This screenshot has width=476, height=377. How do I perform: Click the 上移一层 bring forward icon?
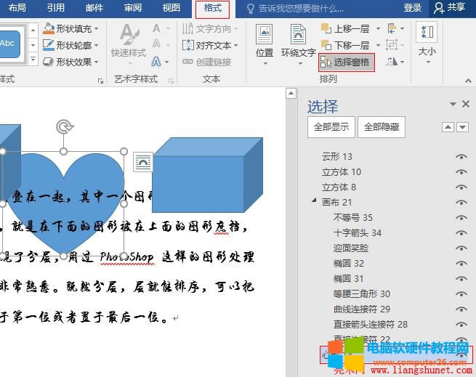pyautogui.click(x=326, y=29)
